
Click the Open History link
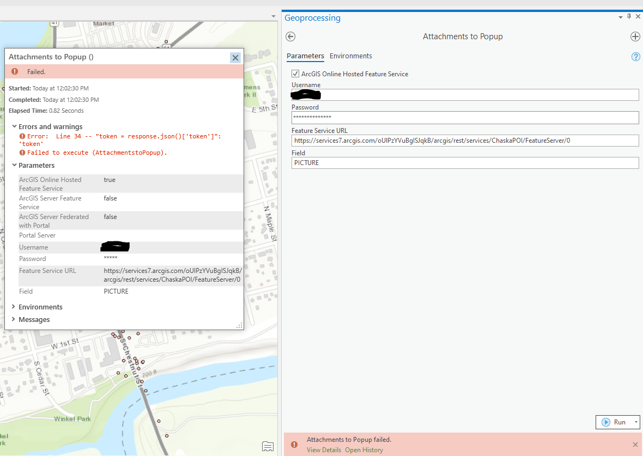coord(364,450)
